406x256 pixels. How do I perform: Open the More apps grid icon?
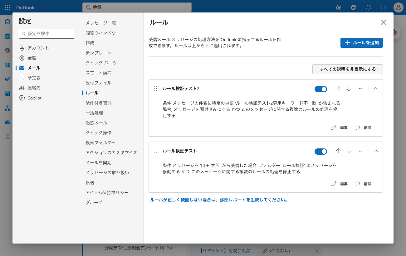click(x=7, y=136)
